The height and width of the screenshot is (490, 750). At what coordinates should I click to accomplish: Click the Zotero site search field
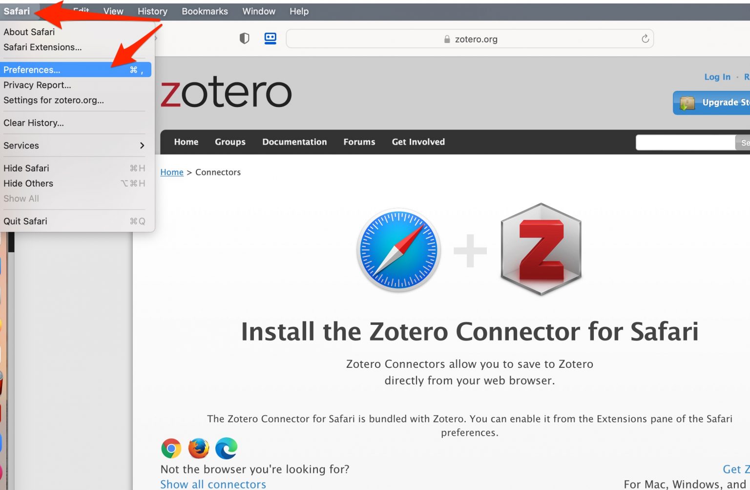tap(686, 143)
